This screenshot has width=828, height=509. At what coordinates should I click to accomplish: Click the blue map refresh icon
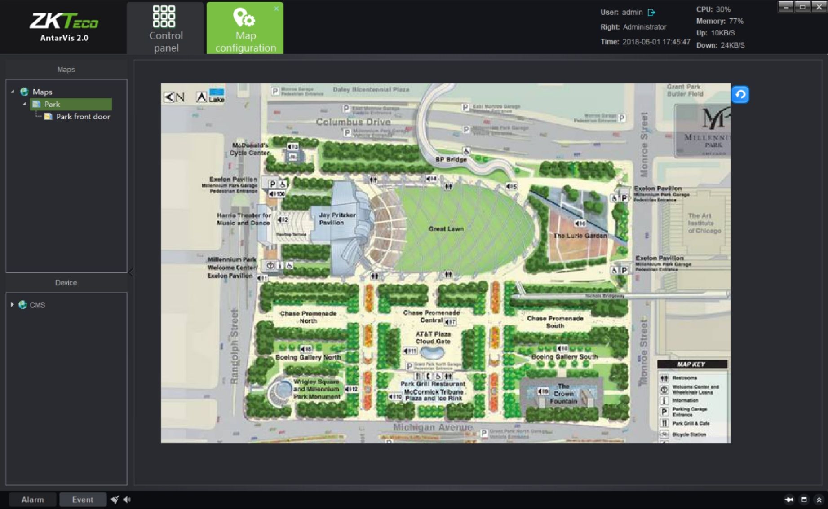pyautogui.click(x=740, y=94)
